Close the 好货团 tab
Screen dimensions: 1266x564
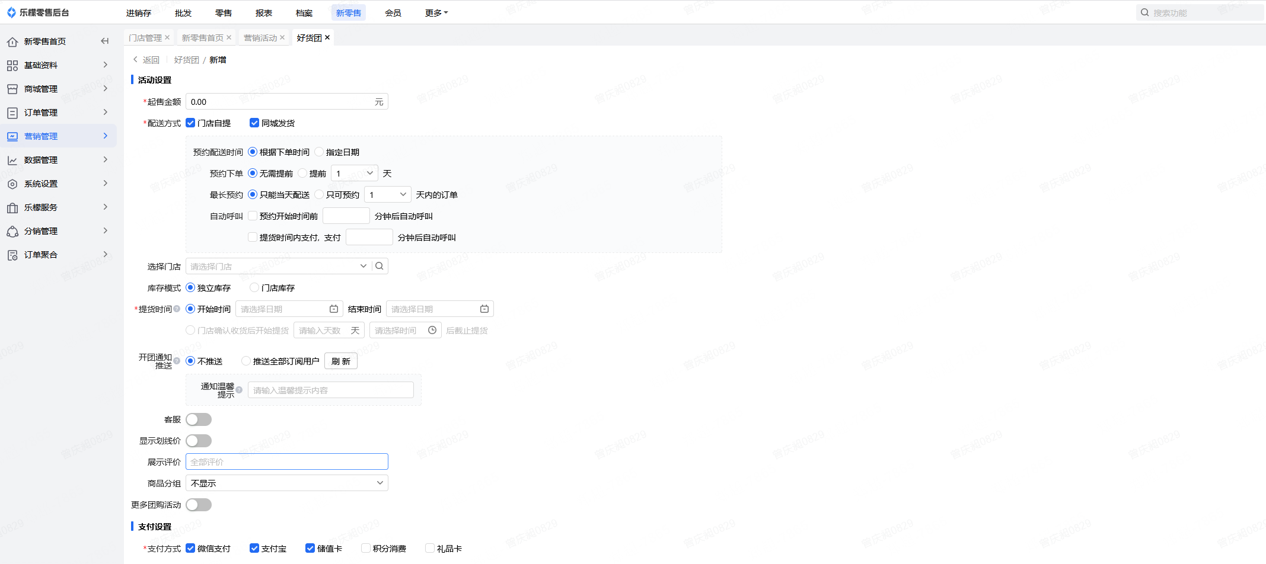coord(327,37)
